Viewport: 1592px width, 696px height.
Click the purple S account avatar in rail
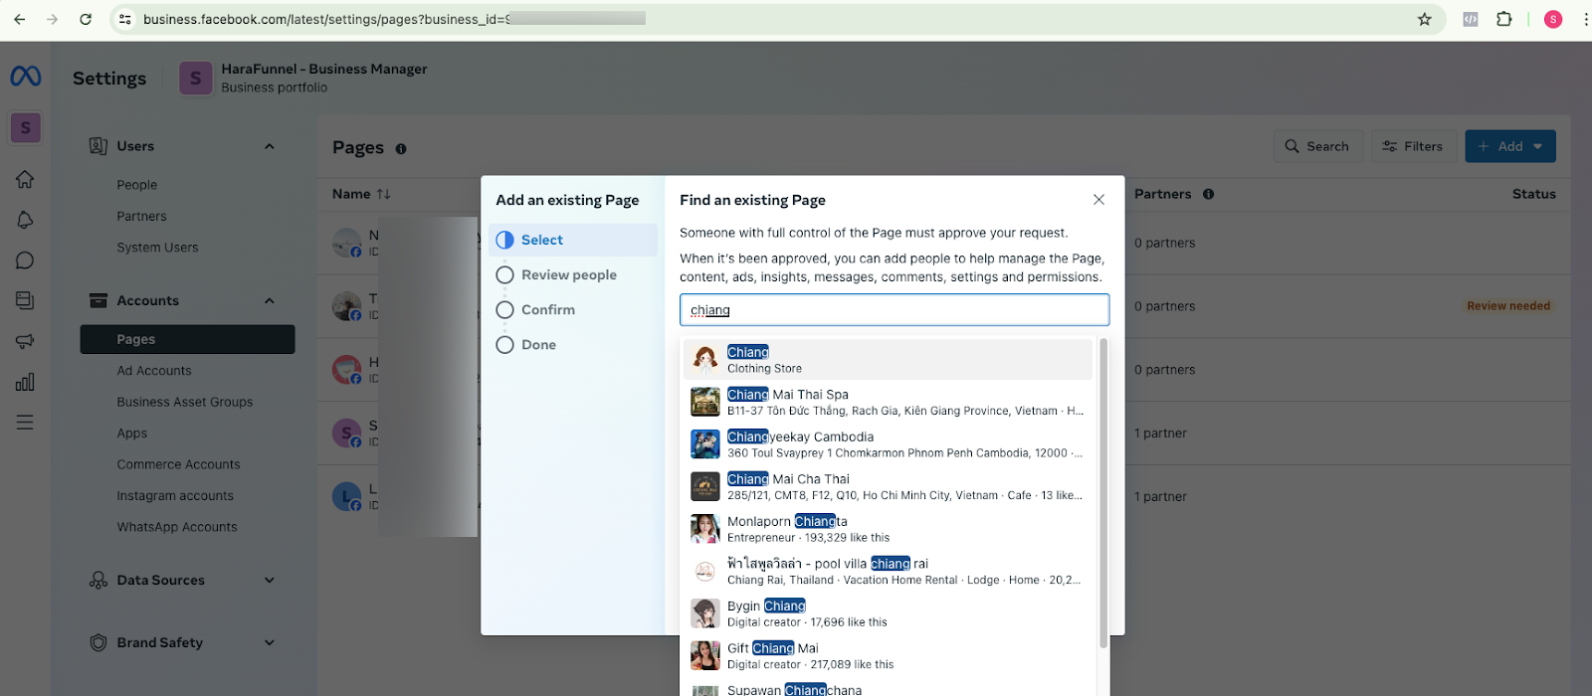26,127
